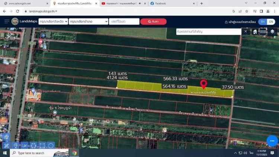Image resolution: width=279 pixels, height=157 pixels.
Task: Click the red search button
Action: pyautogui.click(x=150, y=22)
